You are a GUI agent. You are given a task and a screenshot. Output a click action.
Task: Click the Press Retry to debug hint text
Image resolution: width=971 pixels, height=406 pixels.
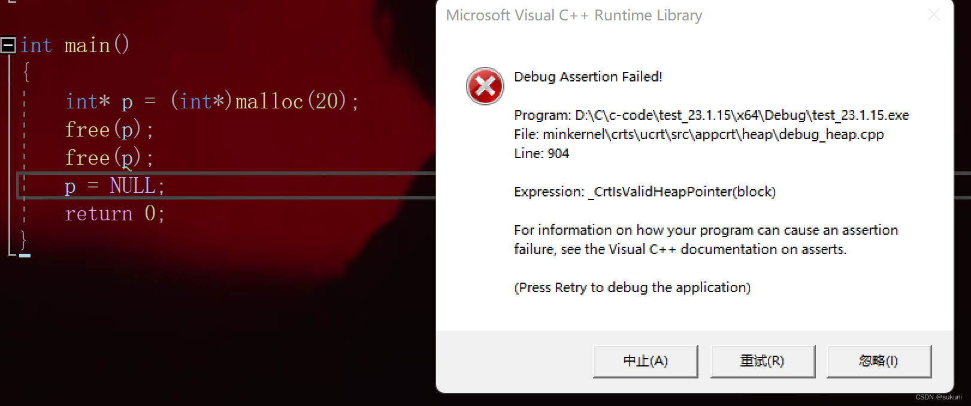(x=632, y=287)
